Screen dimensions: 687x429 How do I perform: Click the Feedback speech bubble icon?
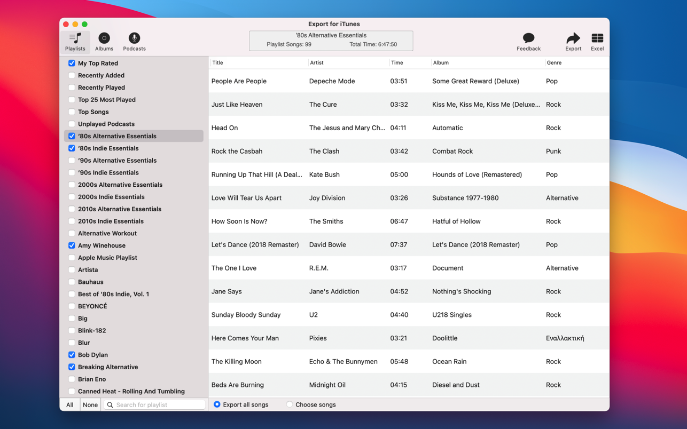point(528,38)
